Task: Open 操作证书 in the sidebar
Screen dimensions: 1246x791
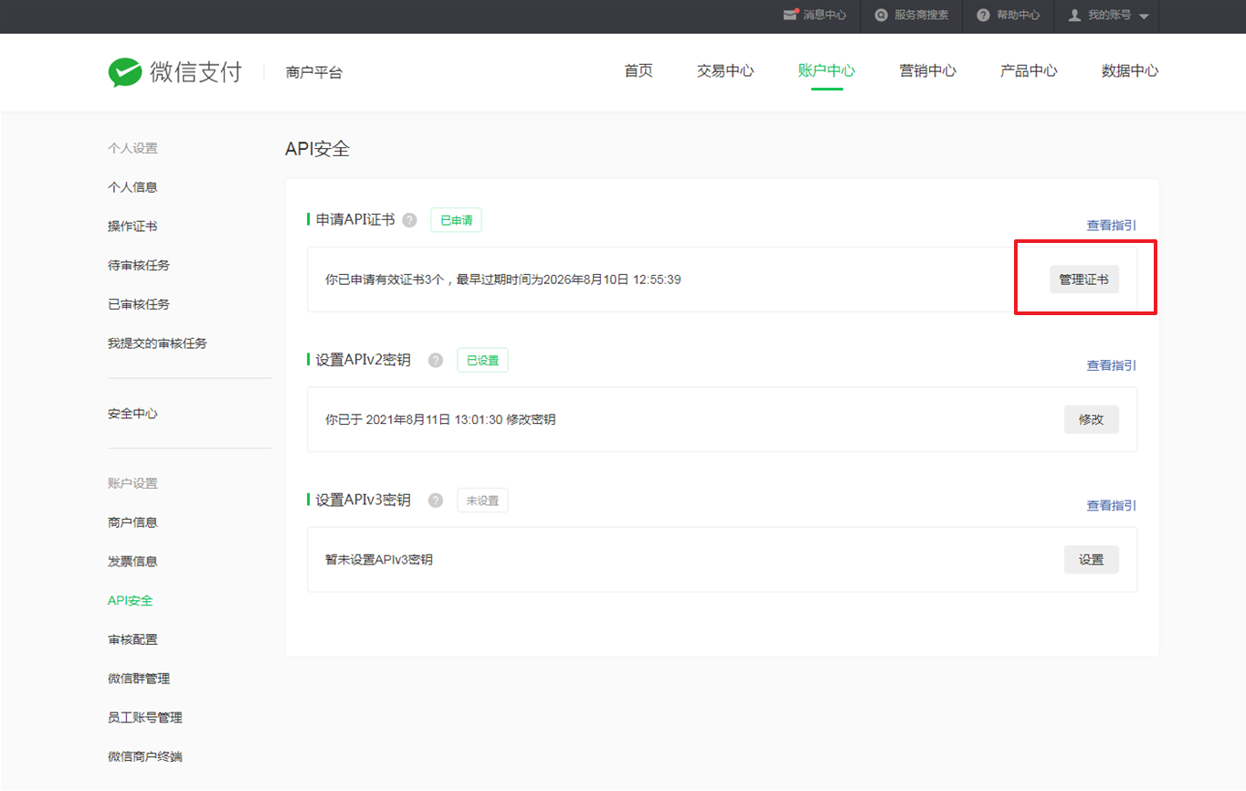Action: (x=132, y=227)
